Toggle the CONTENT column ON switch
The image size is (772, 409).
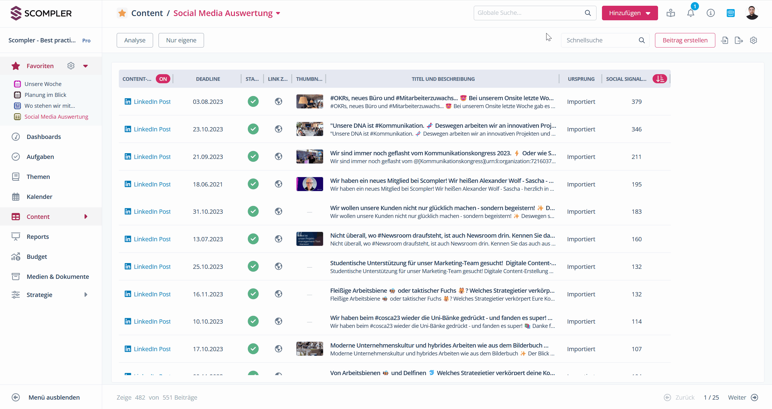(163, 79)
